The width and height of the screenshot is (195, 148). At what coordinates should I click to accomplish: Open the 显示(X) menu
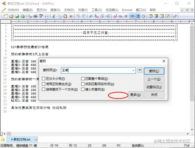point(42,10)
